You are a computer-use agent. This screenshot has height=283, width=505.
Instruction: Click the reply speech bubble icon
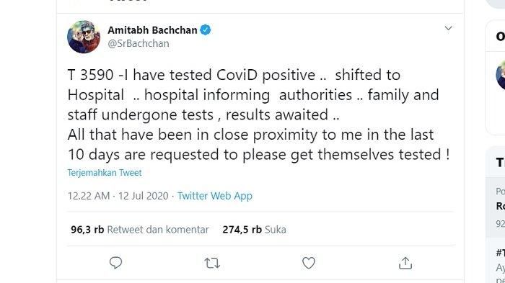115,263
